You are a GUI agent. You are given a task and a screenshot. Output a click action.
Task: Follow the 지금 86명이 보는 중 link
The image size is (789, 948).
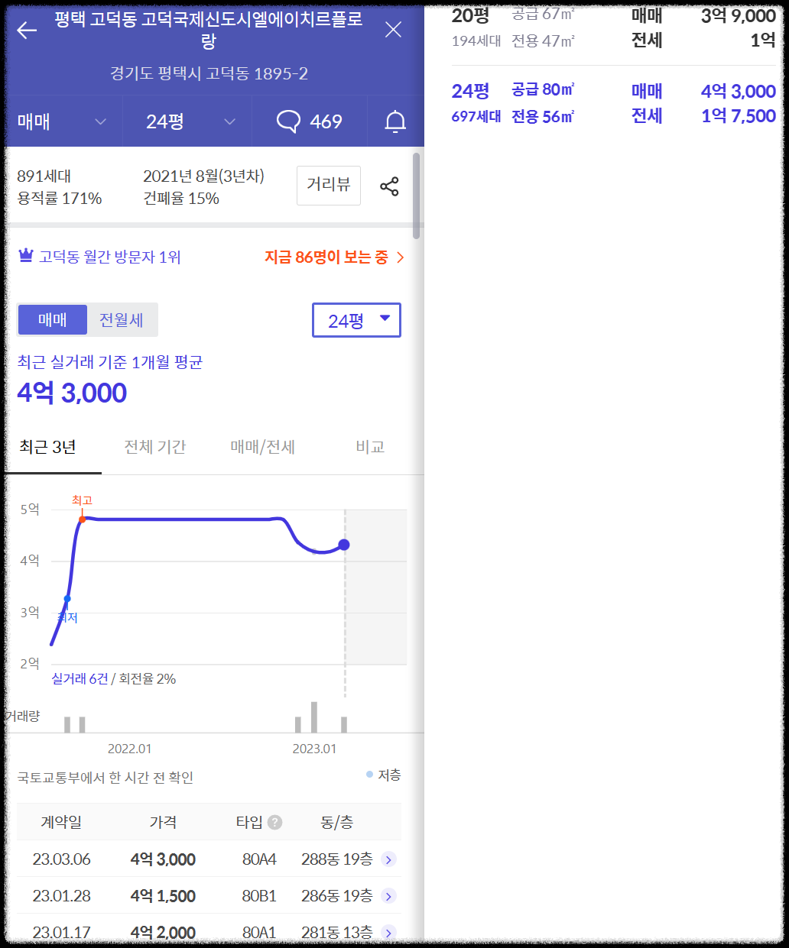[x=330, y=258]
